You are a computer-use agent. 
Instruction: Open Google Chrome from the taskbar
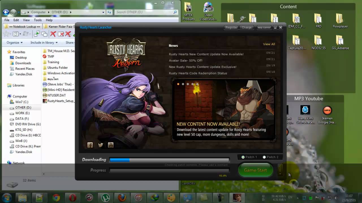56,198
